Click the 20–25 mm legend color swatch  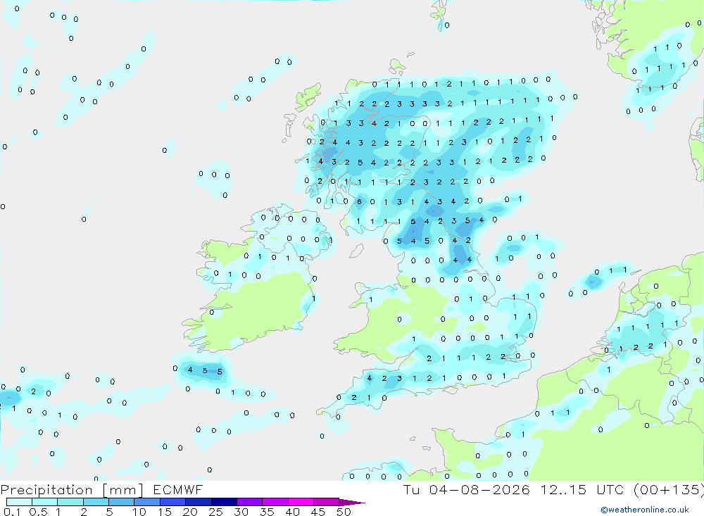coord(198,502)
